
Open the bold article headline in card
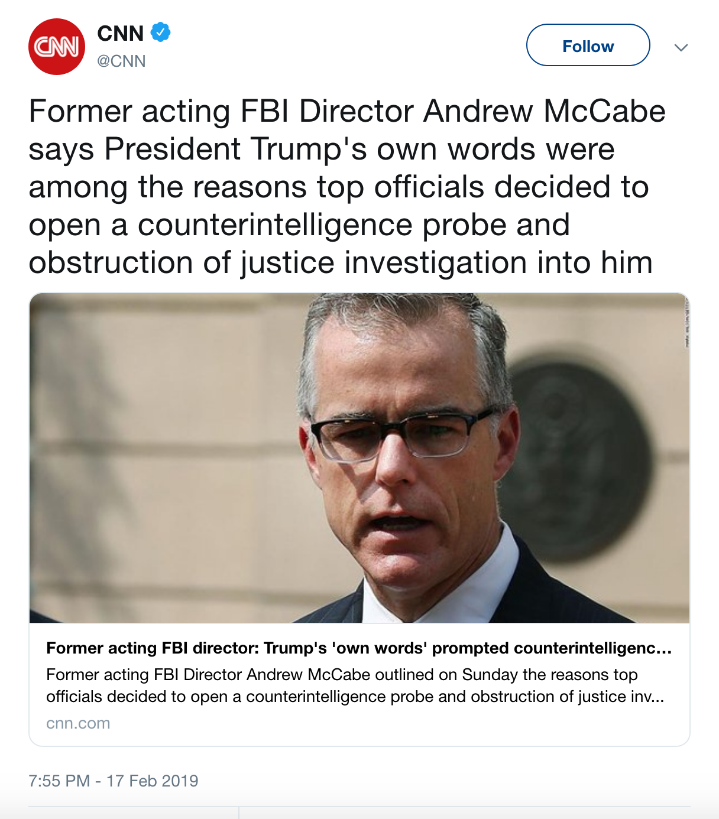click(x=359, y=648)
